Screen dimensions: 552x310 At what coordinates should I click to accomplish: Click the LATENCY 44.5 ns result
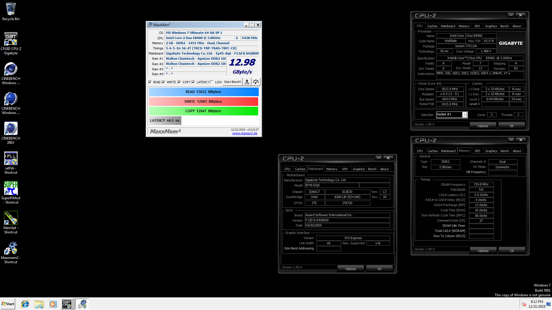point(165,121)
